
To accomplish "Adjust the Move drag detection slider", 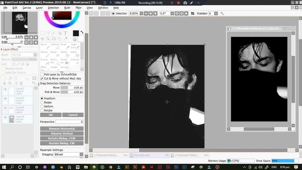I will [x=72, y=87].
